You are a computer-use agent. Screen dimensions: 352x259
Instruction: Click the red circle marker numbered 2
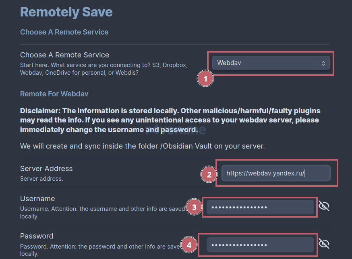click(209, 174)
